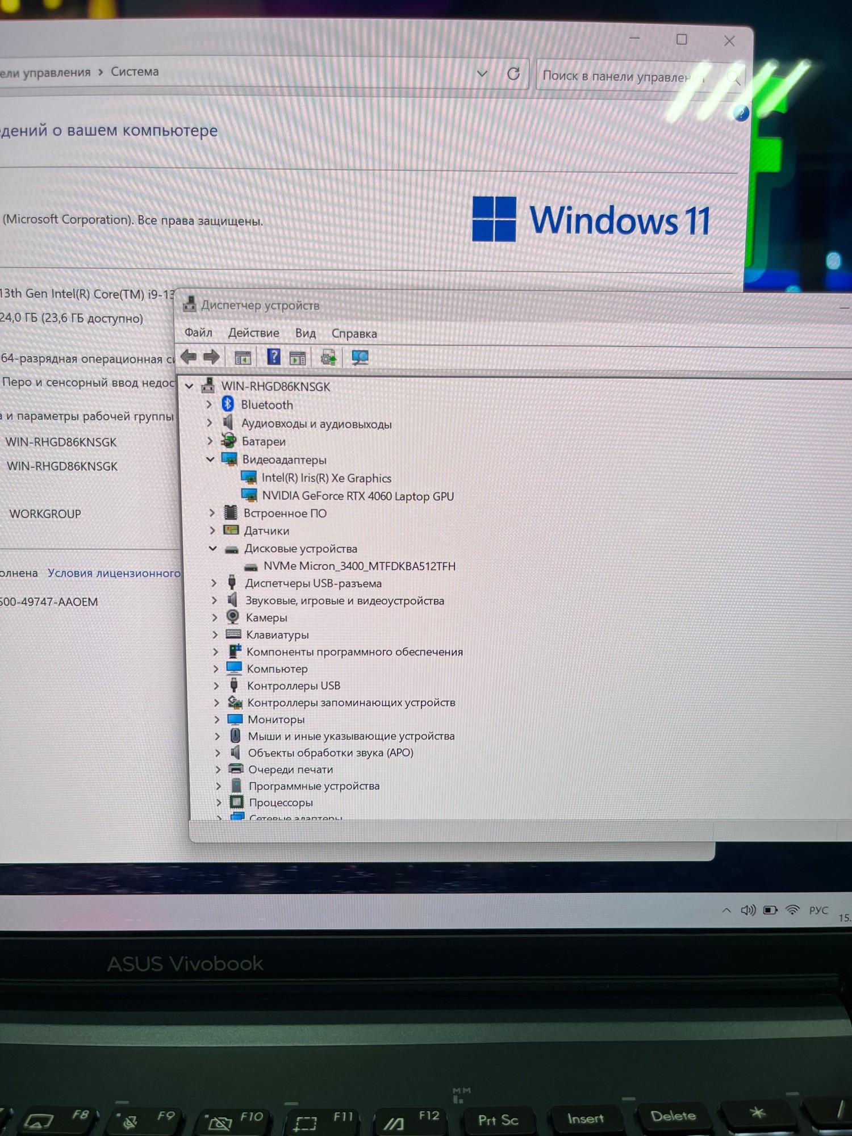Select NVIDIA GeForce RTX 4060 Laptop GPU
Screen dimensions: 852x1136
pos(357,496)
